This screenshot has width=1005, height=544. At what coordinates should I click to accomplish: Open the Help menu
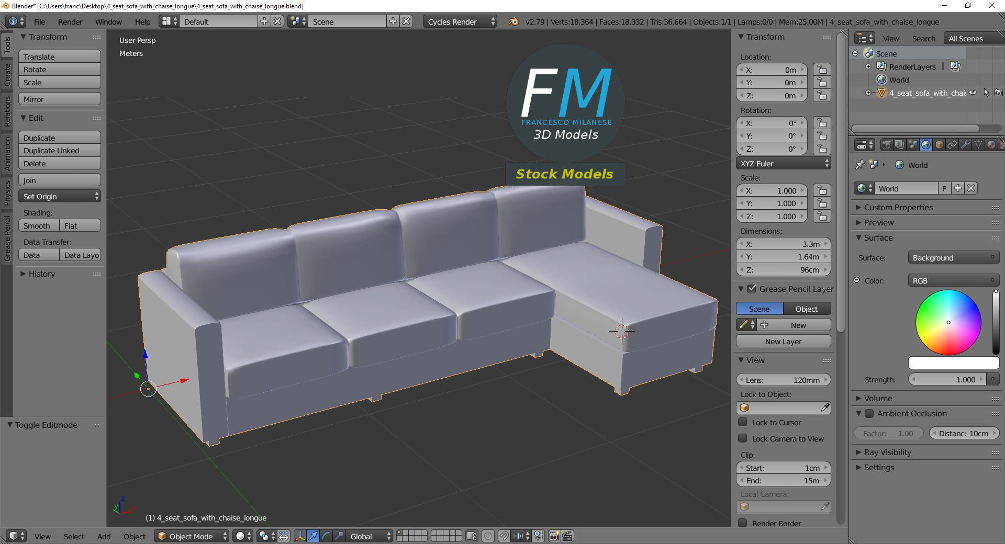[142, 21]
